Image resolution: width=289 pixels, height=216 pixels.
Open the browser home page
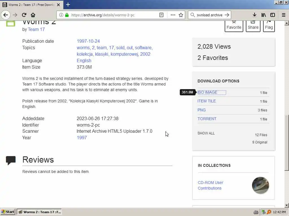[33, 15]
